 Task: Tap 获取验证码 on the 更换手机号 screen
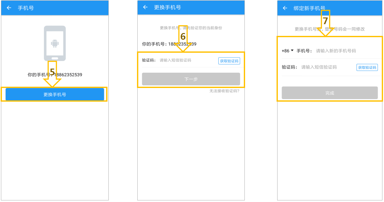click(229, 61)
